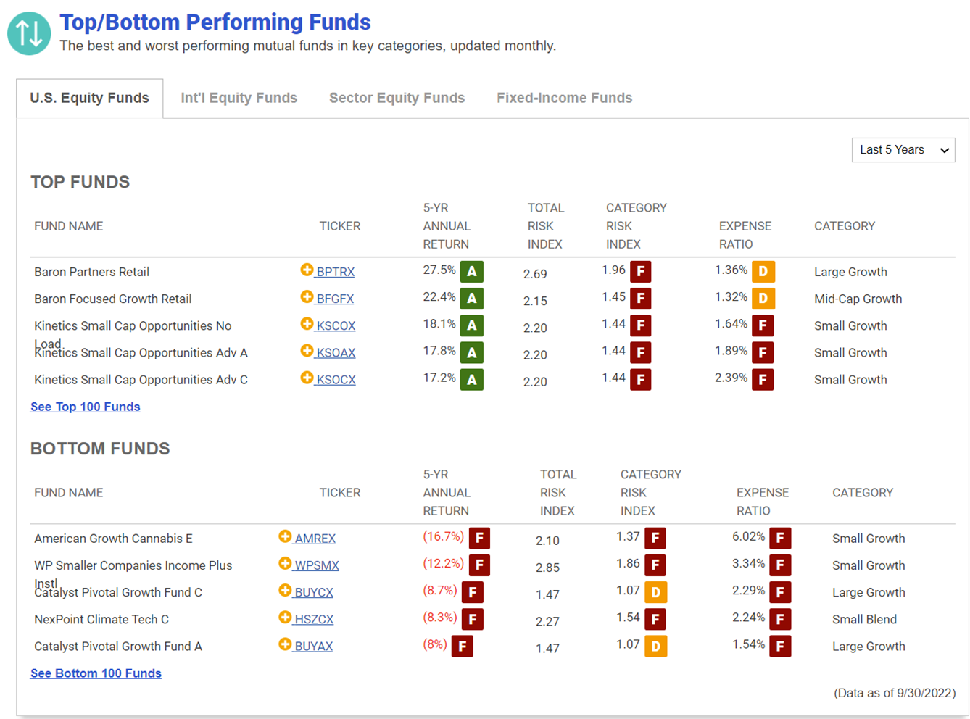Click the plus icon beside WPSMX
Viewport: 970px width, 719px height.
point(285,563)
